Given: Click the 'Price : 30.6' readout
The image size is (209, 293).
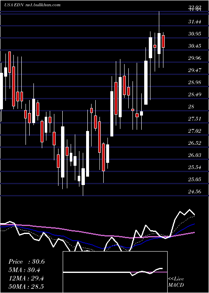Looking at the screenshot, I should tap(26, 262).
